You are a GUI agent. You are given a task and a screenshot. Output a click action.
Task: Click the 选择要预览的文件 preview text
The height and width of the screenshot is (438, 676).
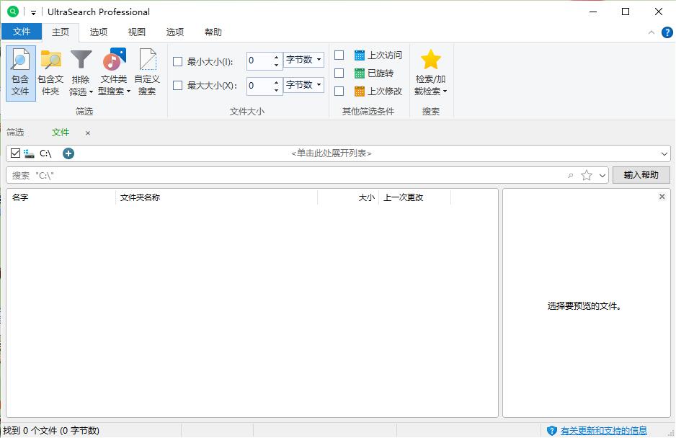(584, 306)
